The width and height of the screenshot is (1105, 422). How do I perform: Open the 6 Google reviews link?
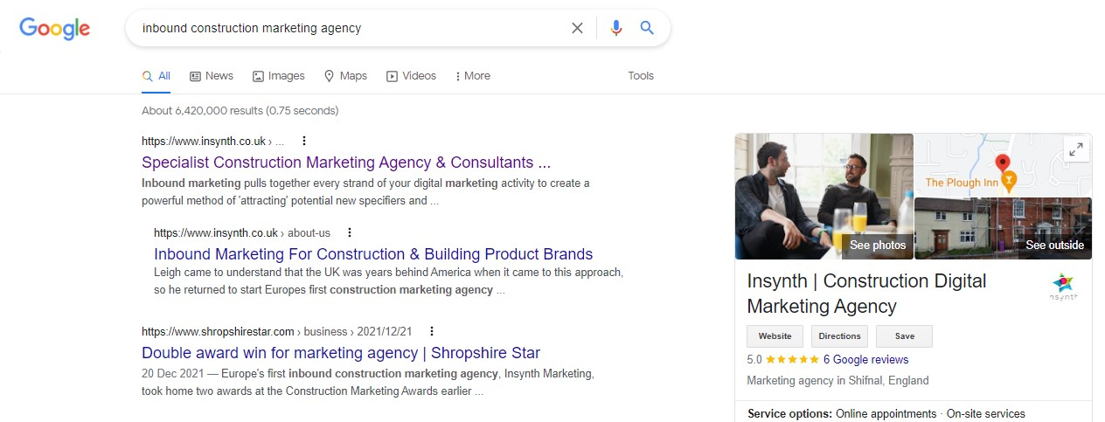click(x=865, y=359)
